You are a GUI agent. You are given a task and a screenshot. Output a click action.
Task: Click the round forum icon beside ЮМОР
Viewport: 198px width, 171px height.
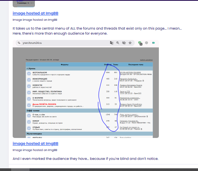(29, 122)
